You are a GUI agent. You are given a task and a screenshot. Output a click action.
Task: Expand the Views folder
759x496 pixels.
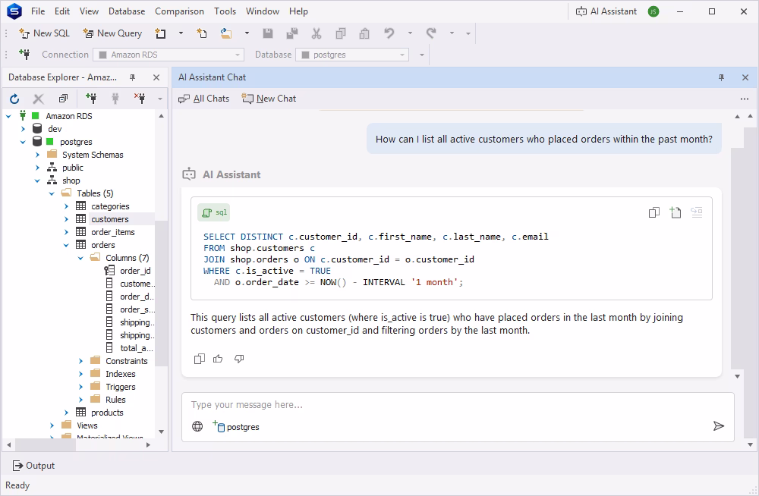[52, 425]
